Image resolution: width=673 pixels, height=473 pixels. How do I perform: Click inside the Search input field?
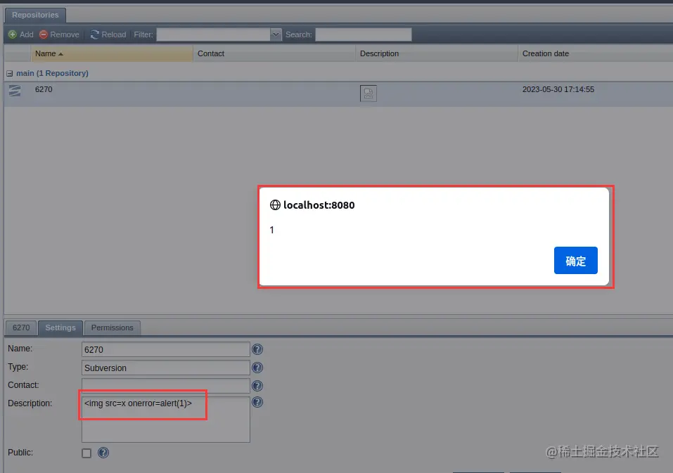363,34
